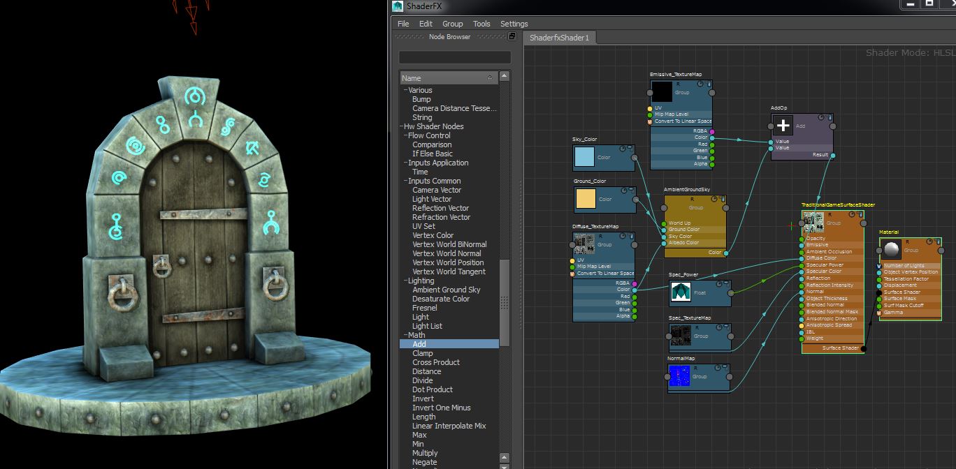Toggle Mip Map Level on Diffuse_TextureMap
956x469 pixels.
[574, 265]
